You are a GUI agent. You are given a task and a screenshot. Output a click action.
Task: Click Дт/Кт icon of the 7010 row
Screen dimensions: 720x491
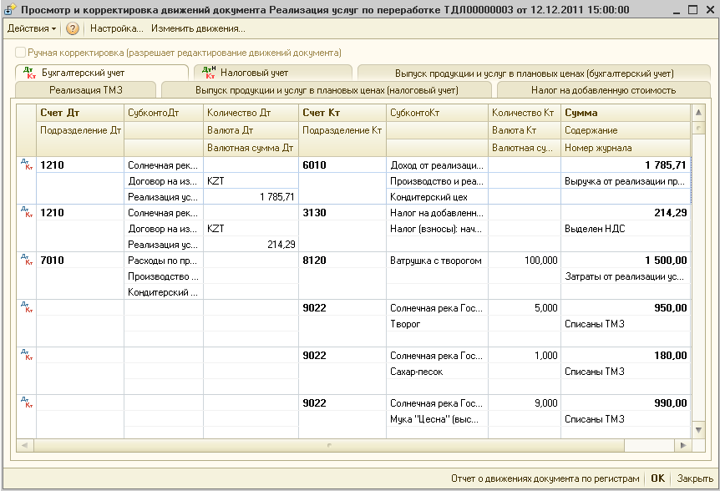[28, 261]
